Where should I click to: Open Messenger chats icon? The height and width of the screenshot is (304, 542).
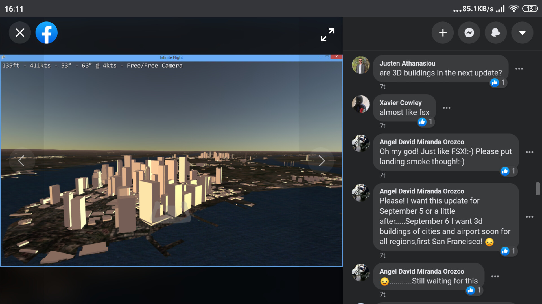[x=469, y=33]
